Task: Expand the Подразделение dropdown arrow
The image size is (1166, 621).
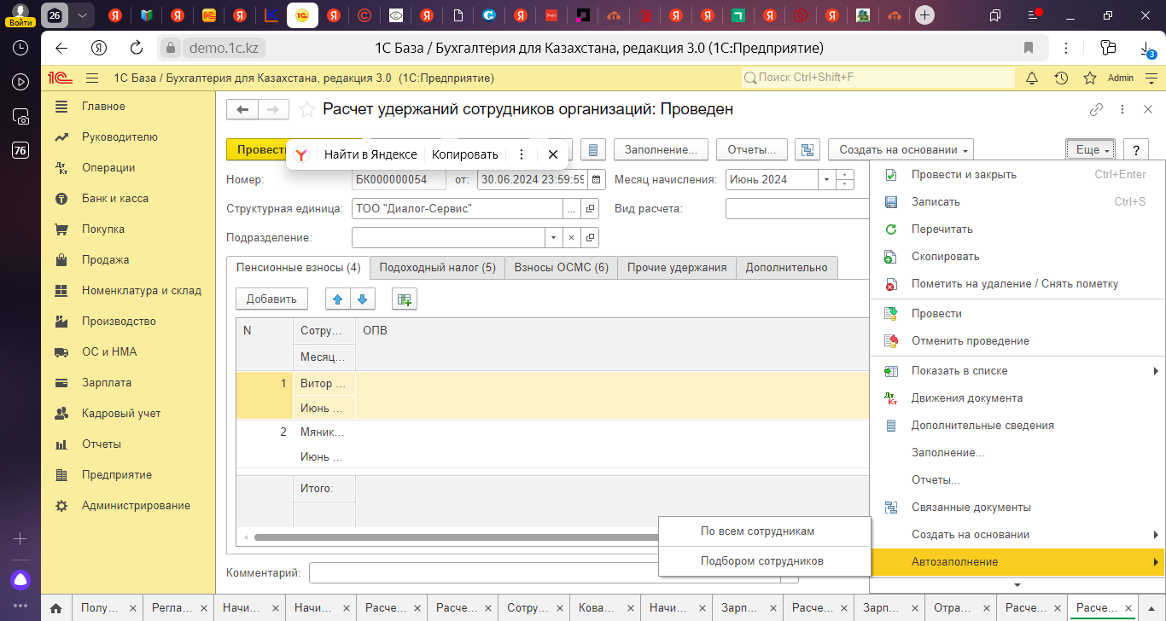Action: coord(553,238)
